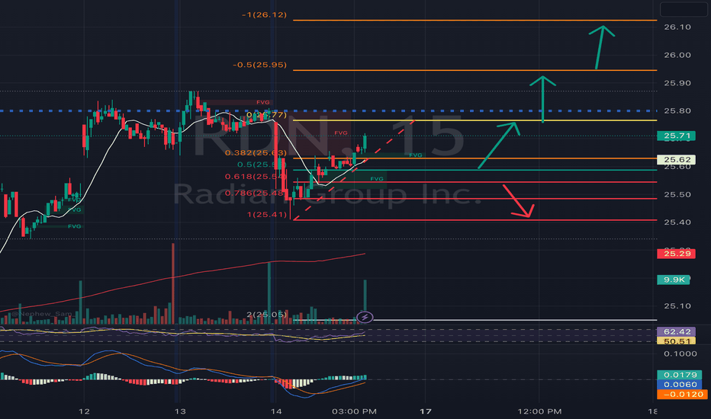
Task: Click the green 25.71 current price label
Action: click(x=677, y=136)
